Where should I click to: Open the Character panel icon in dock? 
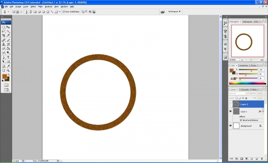(x=225, y=44)
